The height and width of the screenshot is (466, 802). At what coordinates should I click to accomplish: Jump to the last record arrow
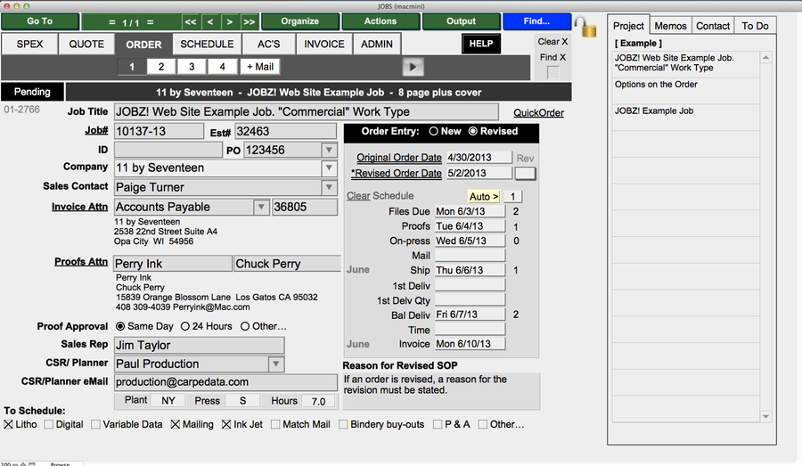(x=249, y=21)
